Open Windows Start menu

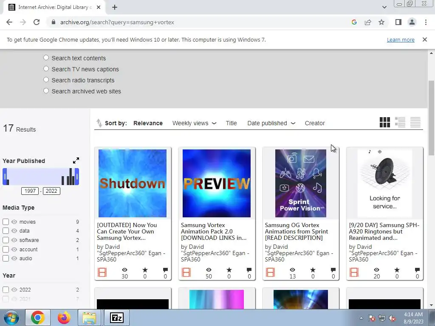click(11, 318)
